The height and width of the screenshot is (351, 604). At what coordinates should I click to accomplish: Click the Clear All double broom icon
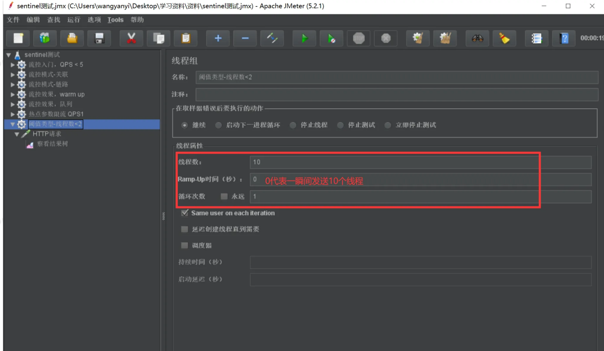click(445, 38)
